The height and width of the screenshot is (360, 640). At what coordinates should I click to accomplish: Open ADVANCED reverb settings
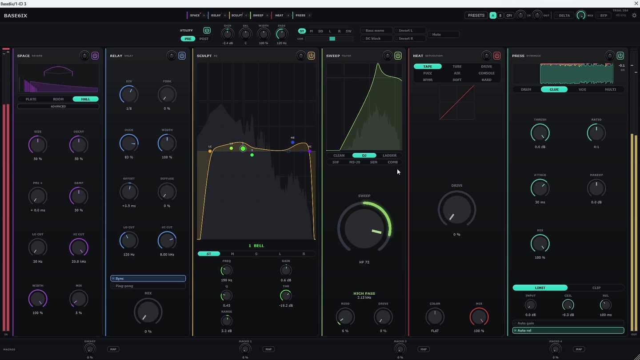click(x=58, y=107)
